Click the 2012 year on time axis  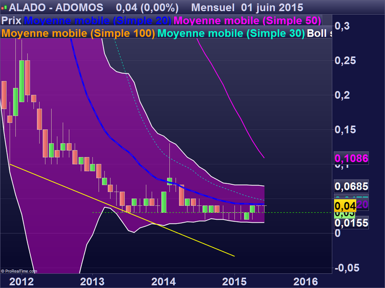point(21,282)
